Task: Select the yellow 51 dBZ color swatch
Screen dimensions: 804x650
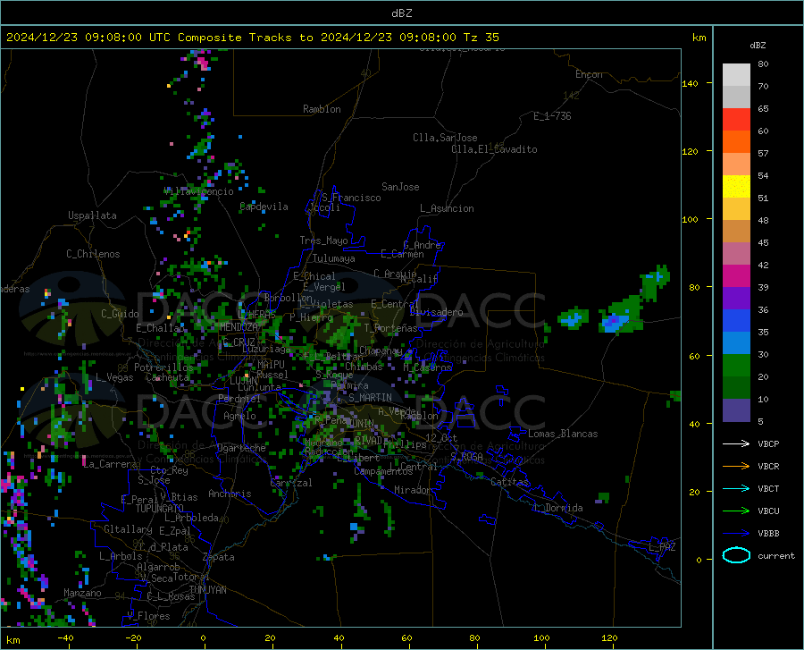Action: tap(736, 187)
